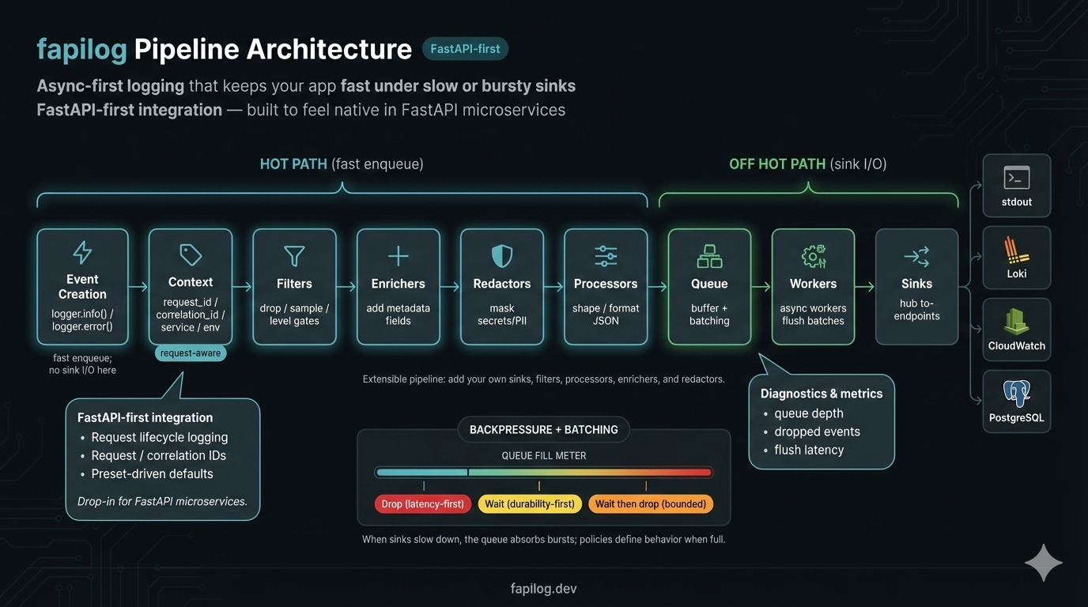Open the stdout terminal icon

[x=1016, y=179]
